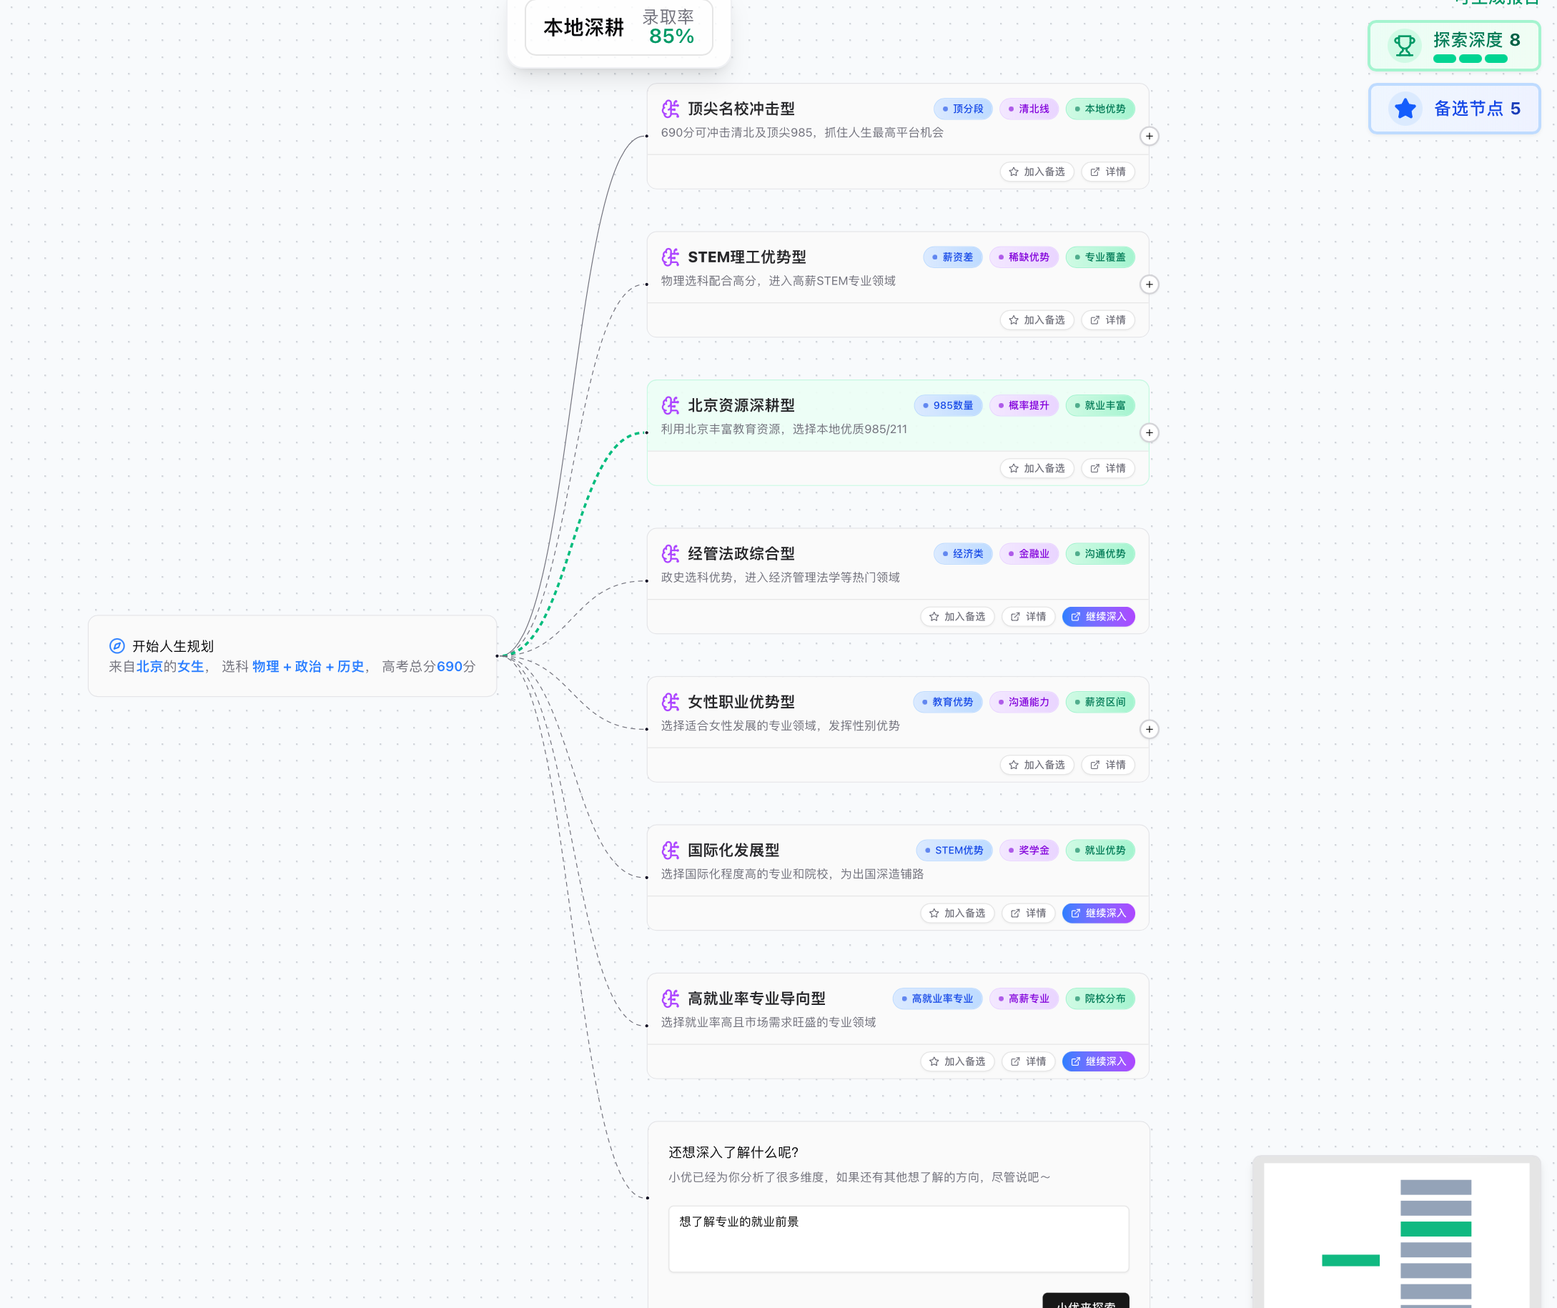Open 详情 for 女性职业优势型
Image resolution: width=1557 pixels, height=1308 pixels.
tap(1107, 766)
